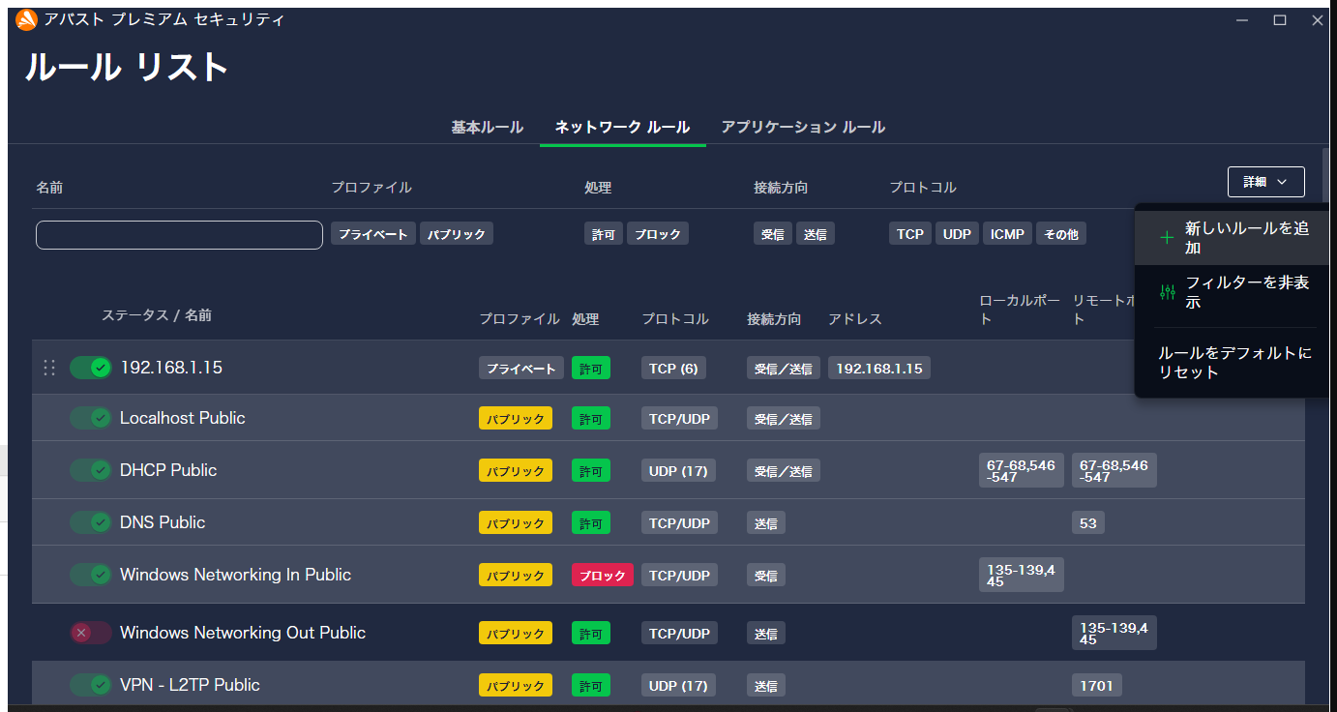Image resolution: width=1337 pixels, height=712 pixels.
Task: Grab the drag handle of 192.168.1.15 rule
Action: tap(49, 368)
